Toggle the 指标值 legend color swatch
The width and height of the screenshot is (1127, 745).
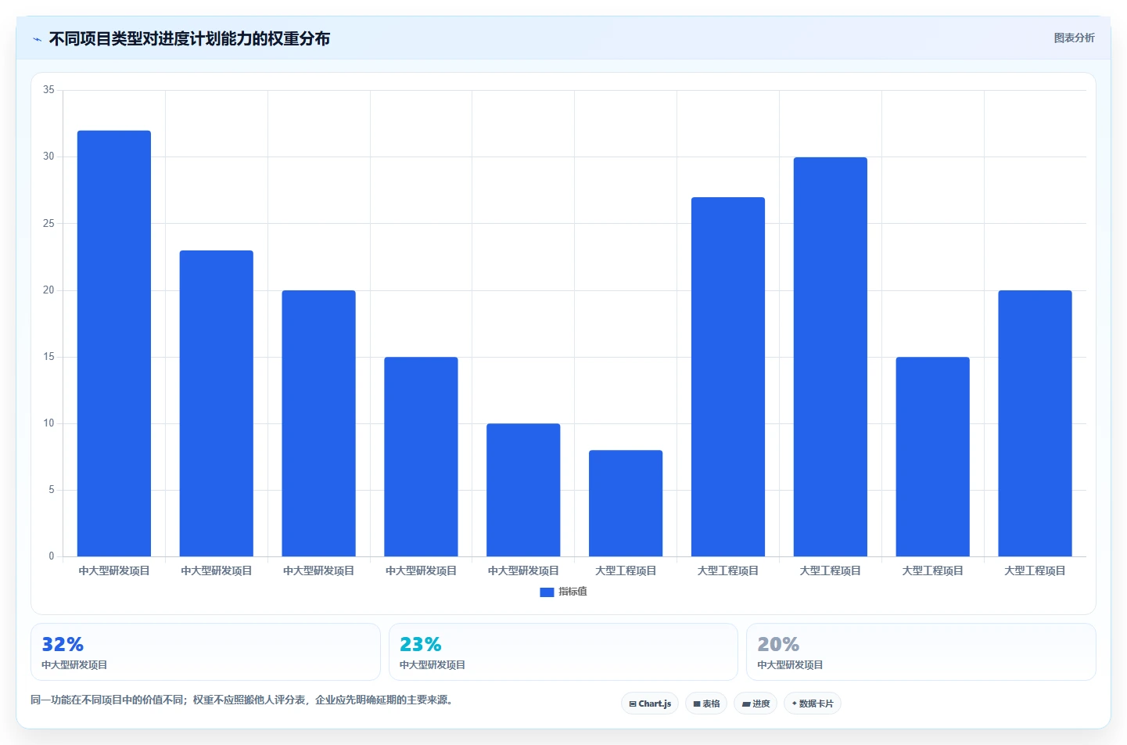pyautogui.click(x=547, y=592)
